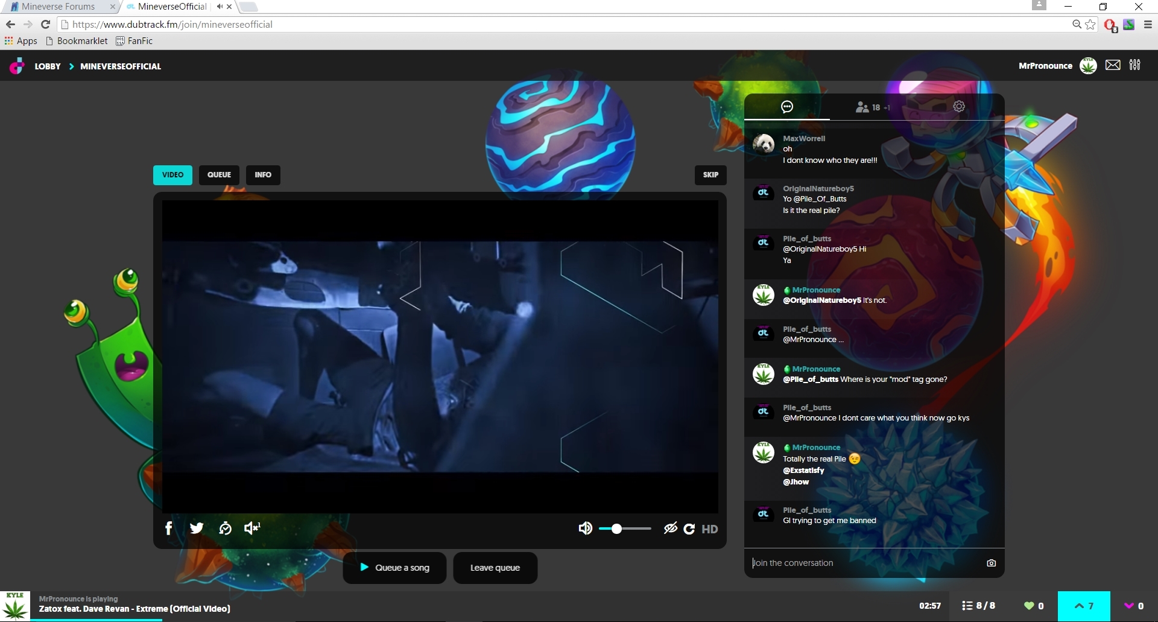
Task: Click the @Exstatisfy mention in chat
Action: coord(803,471)
